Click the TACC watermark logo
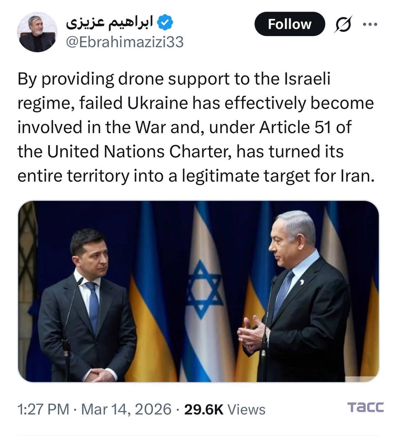Screen dimensions: 397x436 (x=365, y=407)
